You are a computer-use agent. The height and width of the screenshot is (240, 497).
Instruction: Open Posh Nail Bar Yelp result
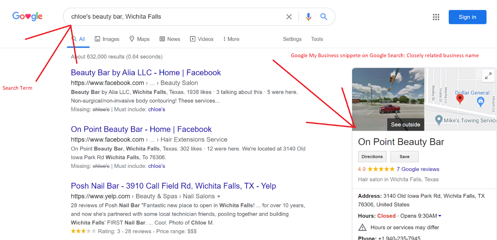point(173,186)
